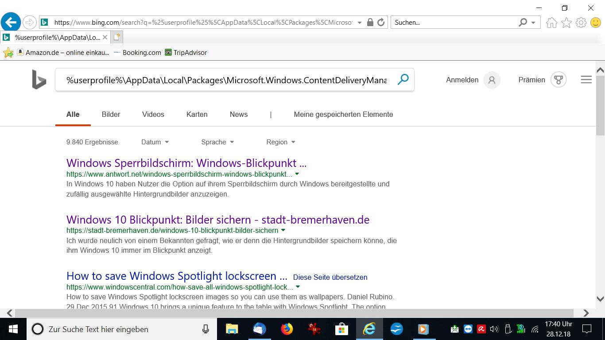Image resolution: width=605 pixels, height=340 pixels.
Task: Click the Anmelden profile avatar icon
Action: point(492,80)
